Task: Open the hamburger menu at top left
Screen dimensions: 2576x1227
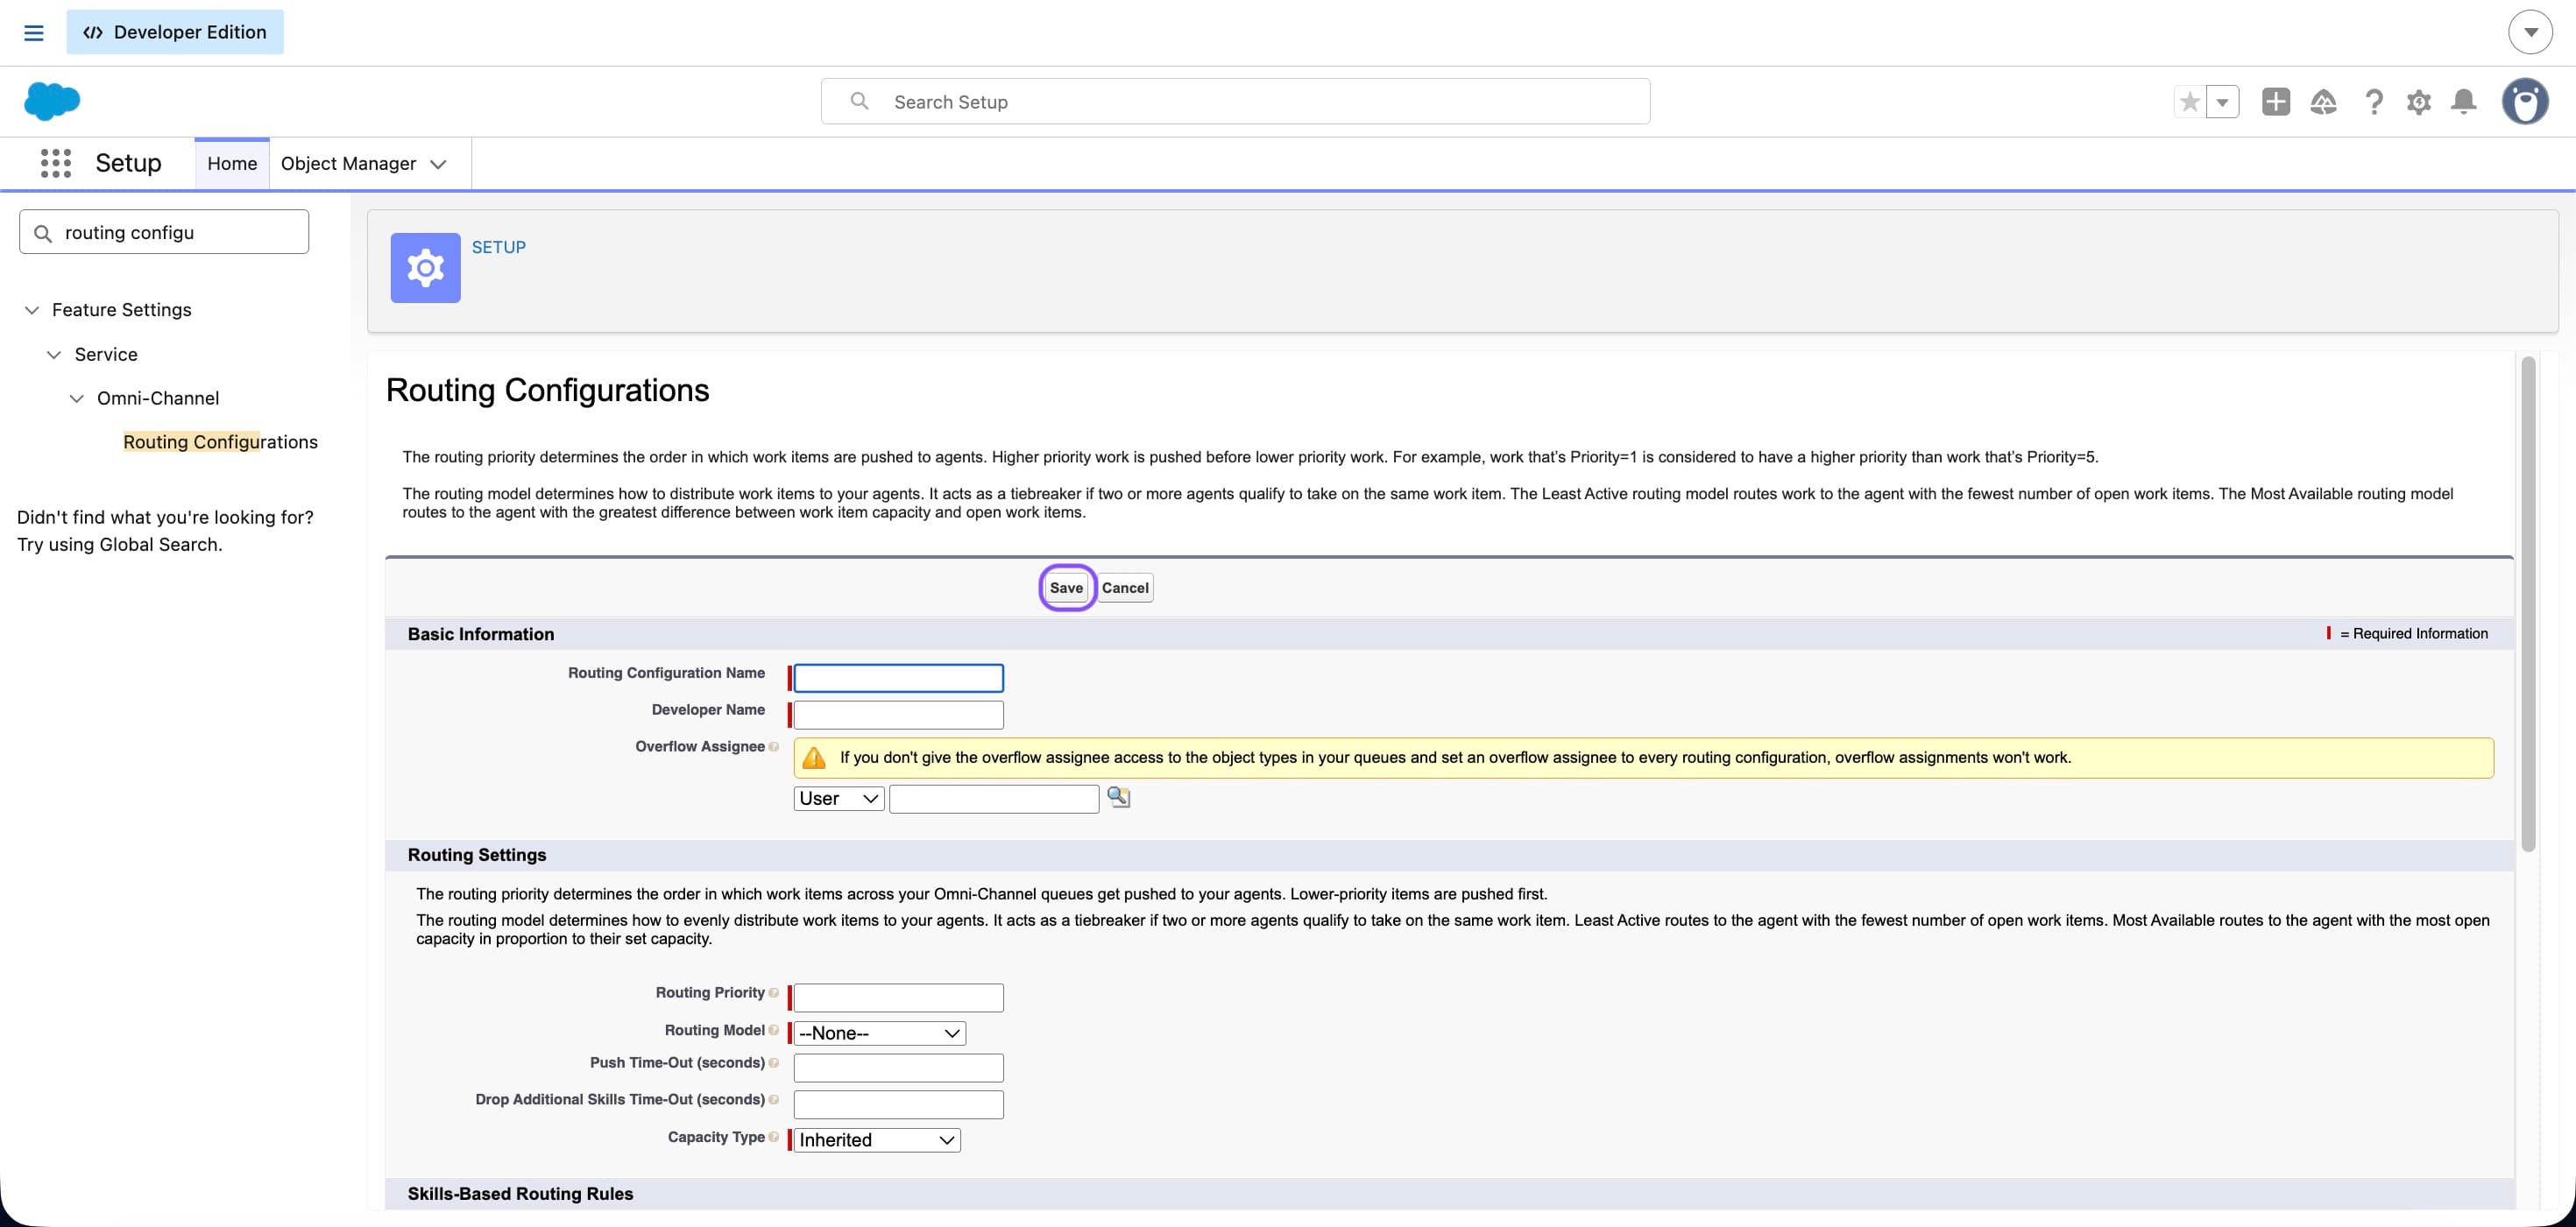Action: 33,32
